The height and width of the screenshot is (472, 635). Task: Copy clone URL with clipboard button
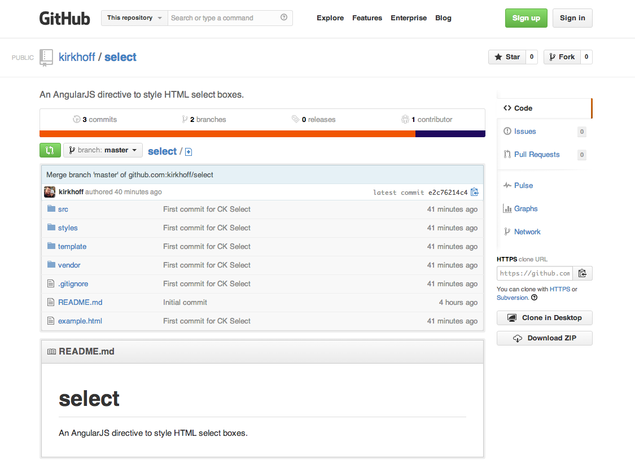pos(583,273)
